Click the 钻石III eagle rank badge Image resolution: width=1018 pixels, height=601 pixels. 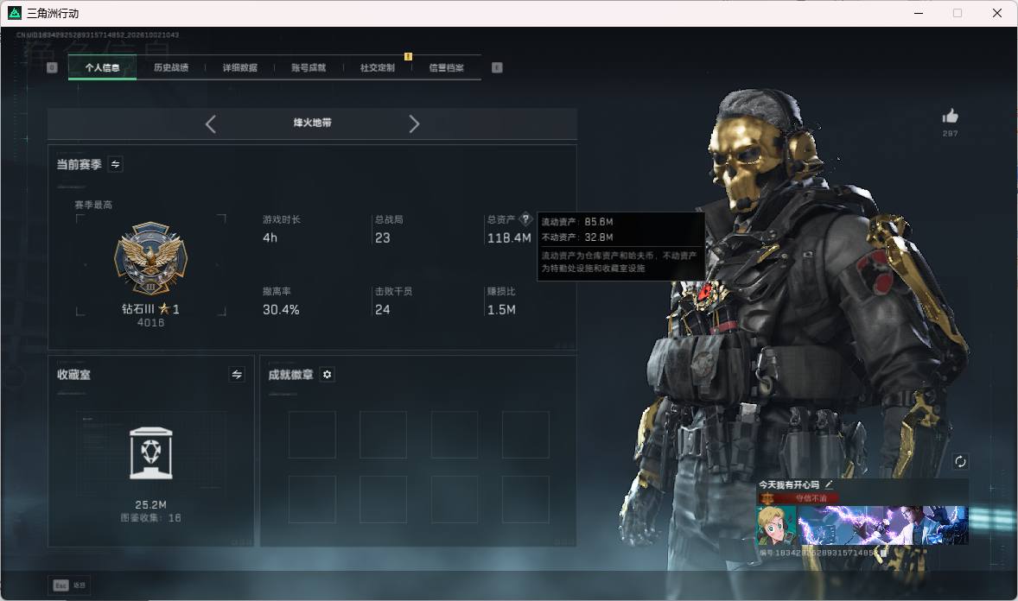(x=150, y=258)
